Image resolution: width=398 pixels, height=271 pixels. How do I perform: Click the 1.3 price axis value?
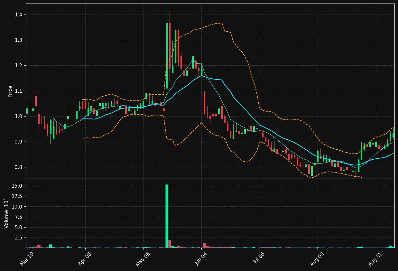(18, 40)
